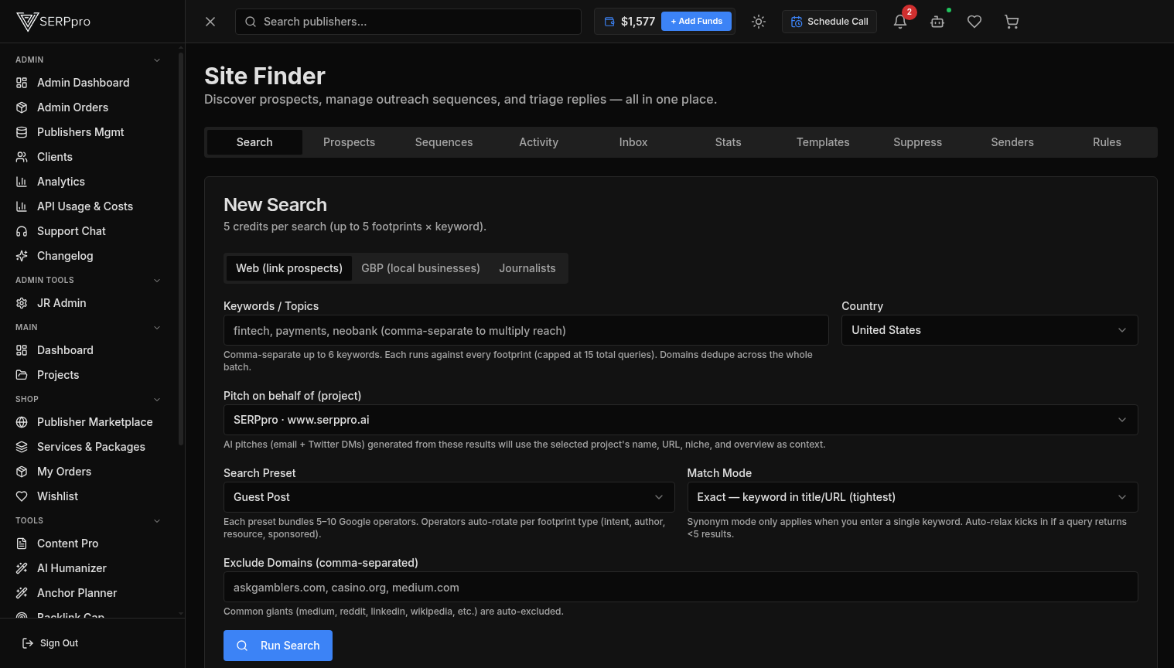Image resolution: width=1174 pixels, height=668 pixels.
Task: Switch to the Prospects tab
Action: pos(349,142)
